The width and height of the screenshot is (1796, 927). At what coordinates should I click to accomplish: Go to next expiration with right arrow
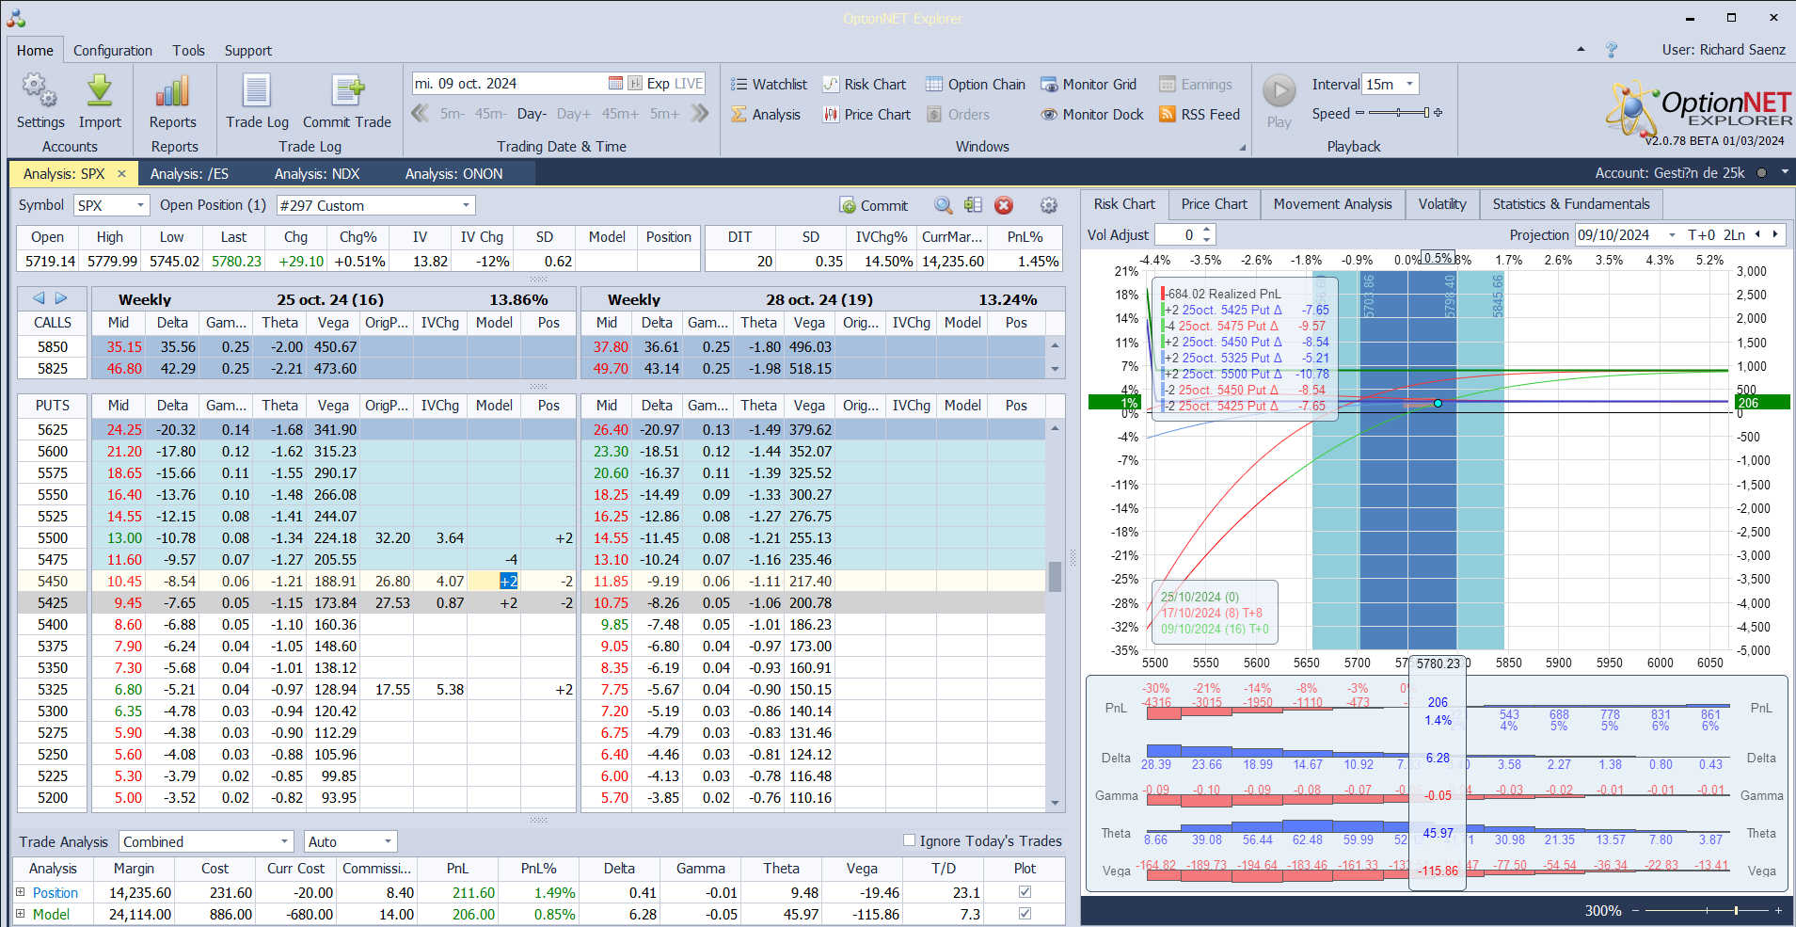tap(61, 298)
